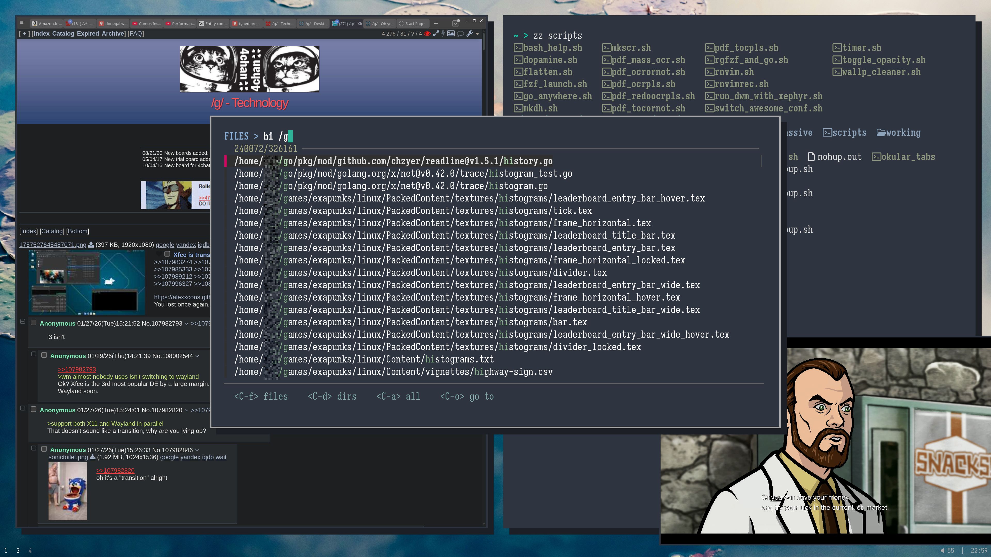Image resolution: width=991 pixels, height=557 pixels.
Task: Switch to the Amazon.fr tab
Action: [x=47, y=23]
